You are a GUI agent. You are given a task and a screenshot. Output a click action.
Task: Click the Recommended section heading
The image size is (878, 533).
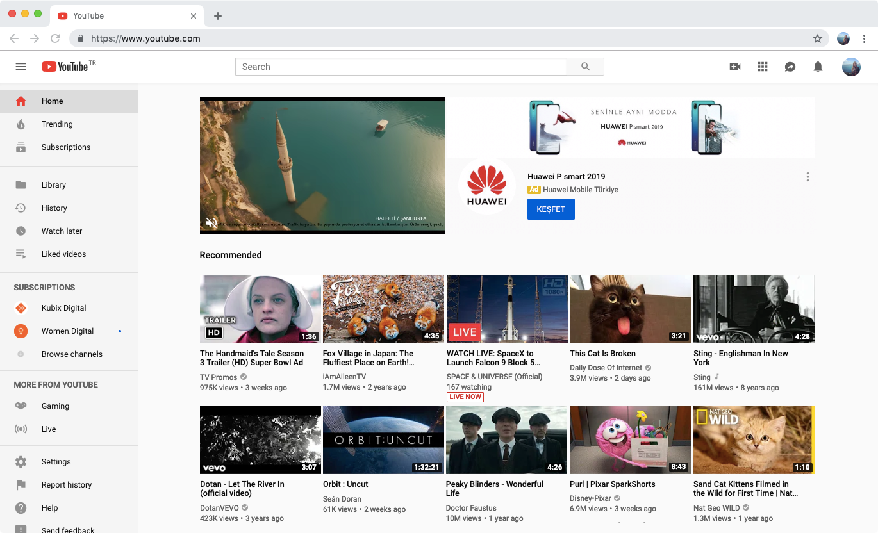point(231,255)
